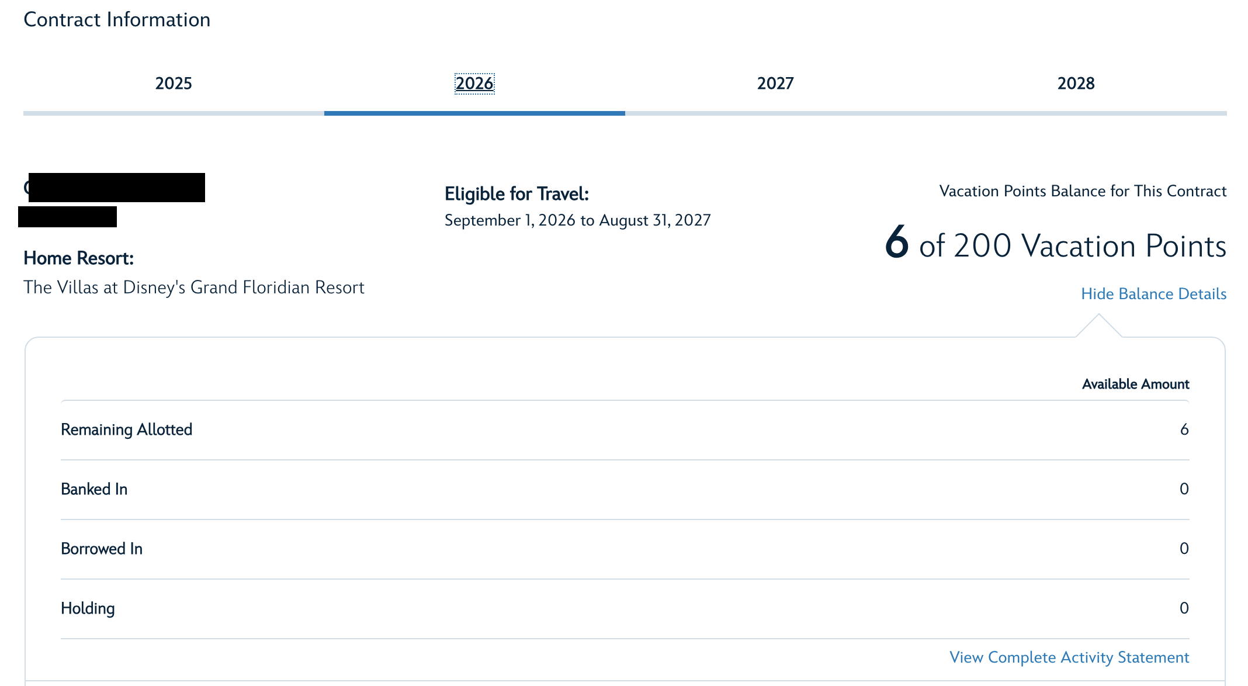1248x686 pixels.
Task: Select the 2026 use year tab
Action: [474, 84]
